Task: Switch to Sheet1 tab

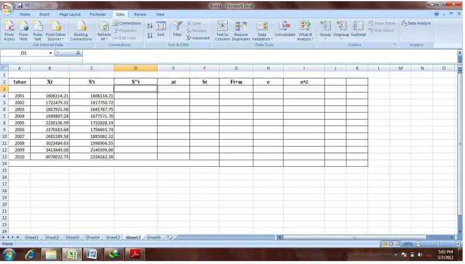Action: click(x=31, y=237)
